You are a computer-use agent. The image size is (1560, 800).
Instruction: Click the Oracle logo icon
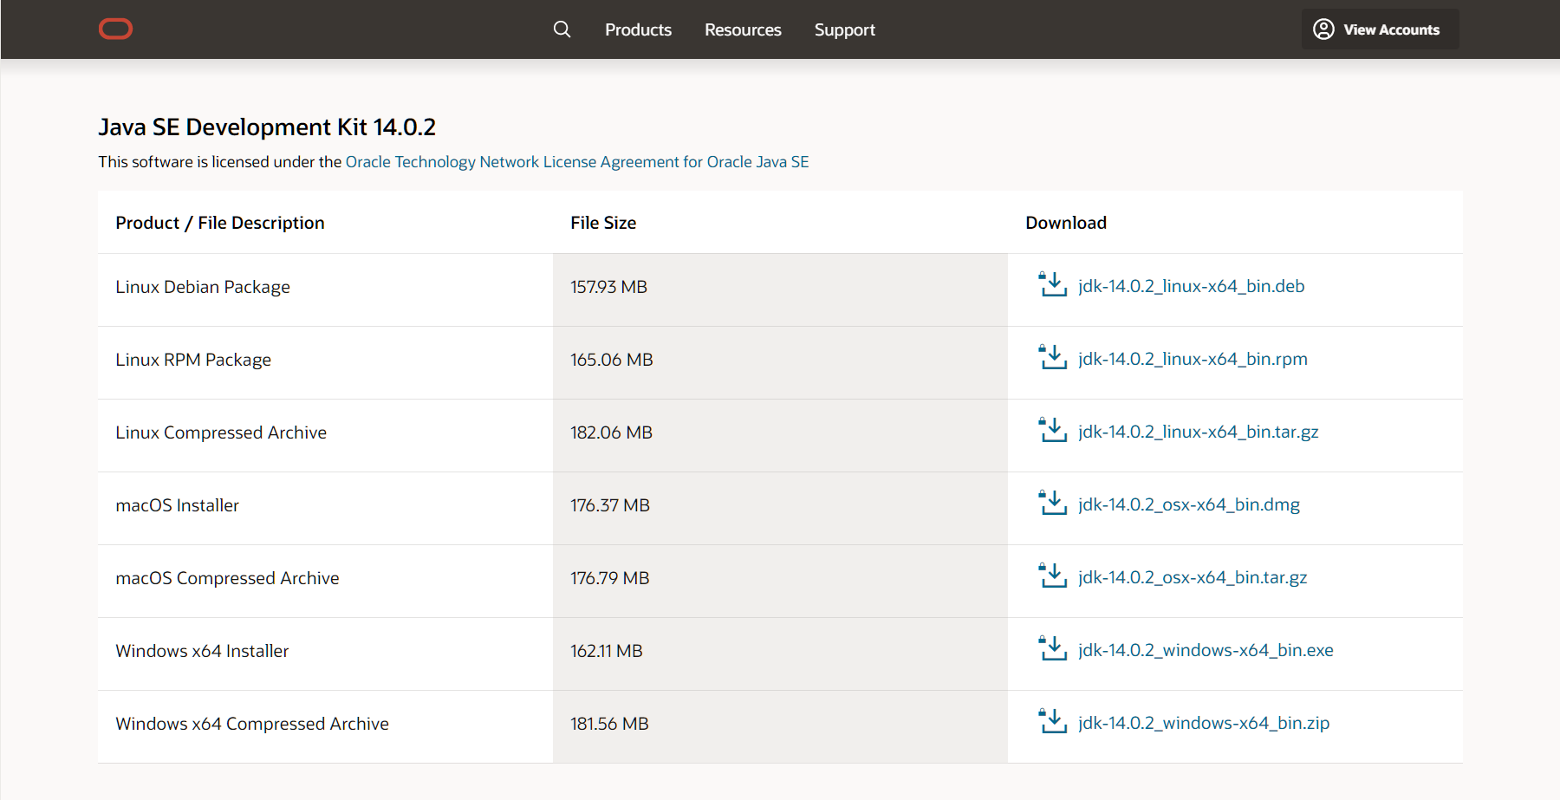pos(115,29)
